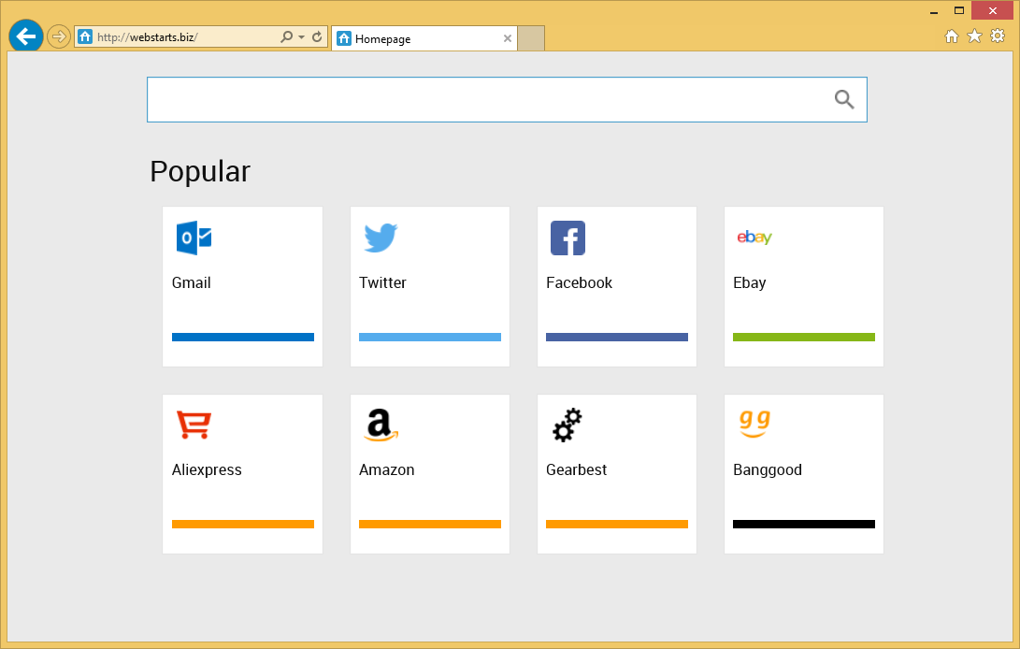The image size is (1020, 649).
Task: Click the orange bar under Aliexpress
Action: tap(243, 524)
